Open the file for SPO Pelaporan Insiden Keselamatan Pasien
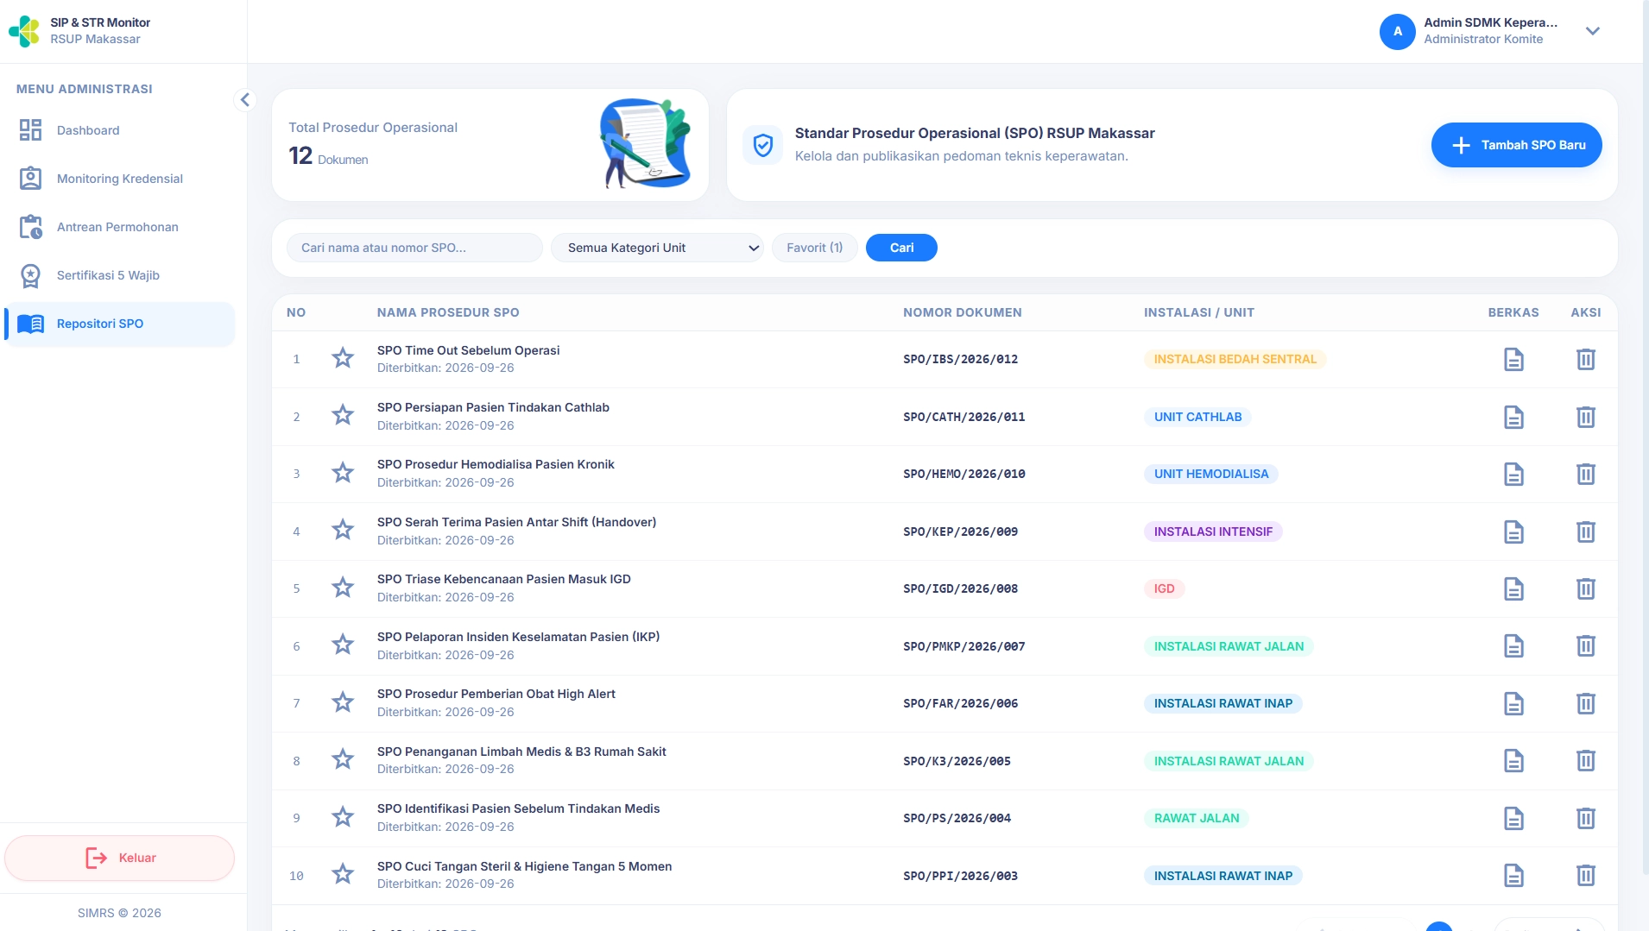 pyautogui.click(x=1513, y=645)
